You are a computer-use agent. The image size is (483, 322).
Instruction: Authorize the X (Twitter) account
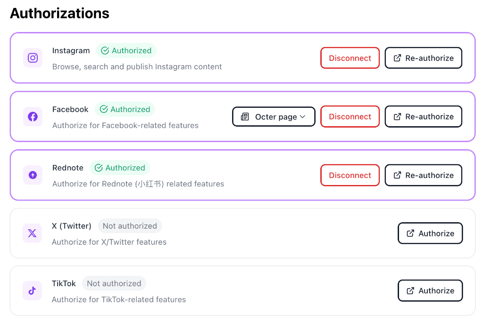[x=430, y=233]
